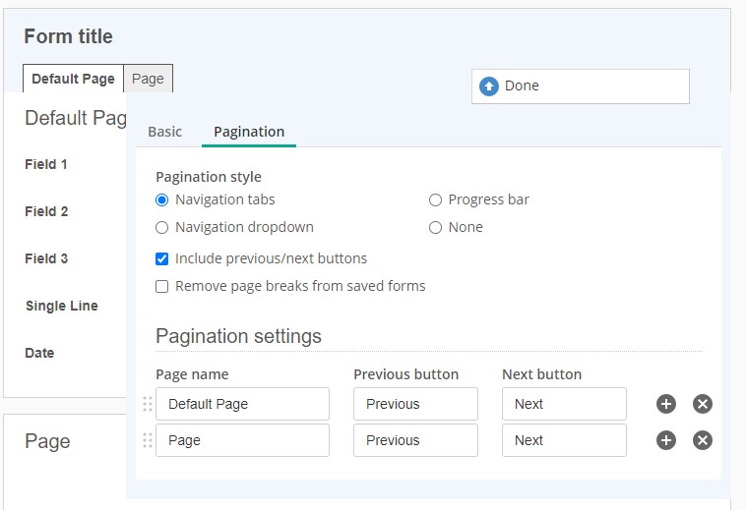Remove the Default Page row
Image resolution: width=747 pixels, height=510 pixels.
click(703, 404)
